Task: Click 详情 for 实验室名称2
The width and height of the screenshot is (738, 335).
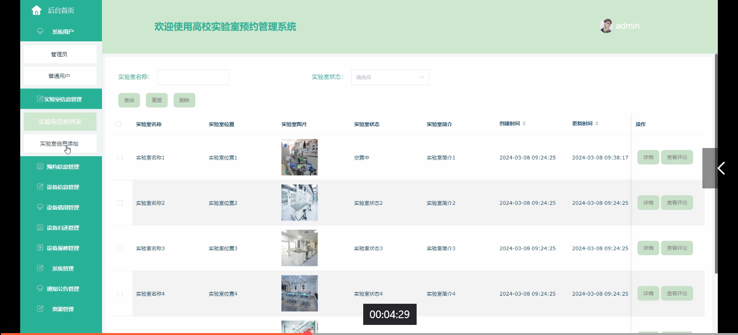Action: pyautogui.click(x=648, y=202)
